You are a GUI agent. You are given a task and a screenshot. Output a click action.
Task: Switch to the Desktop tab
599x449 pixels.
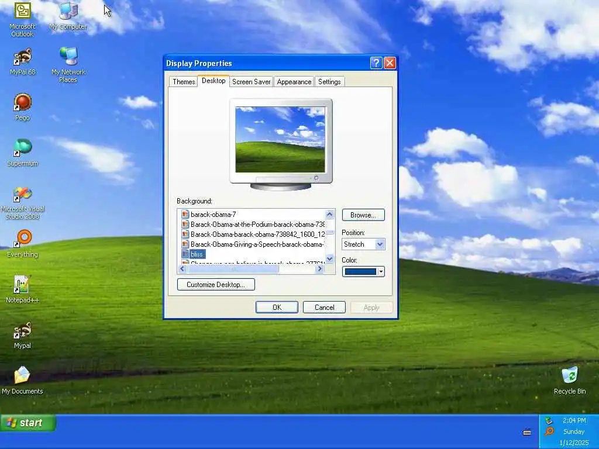pyautogui.click(x=214, y=81)
